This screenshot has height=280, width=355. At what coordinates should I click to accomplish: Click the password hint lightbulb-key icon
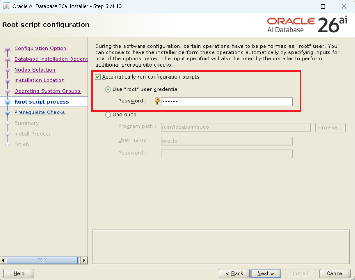(x=157, y=101)
